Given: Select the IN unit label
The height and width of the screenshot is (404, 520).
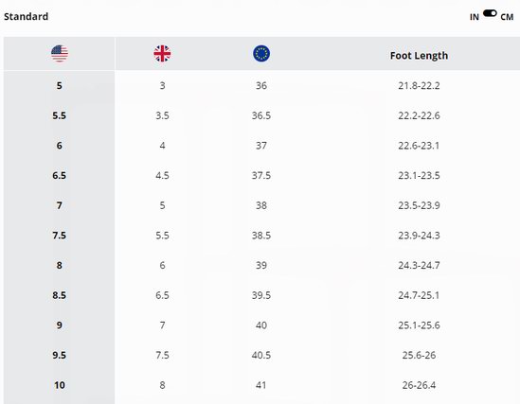Looking at the screenshot, I should [475, 17].
